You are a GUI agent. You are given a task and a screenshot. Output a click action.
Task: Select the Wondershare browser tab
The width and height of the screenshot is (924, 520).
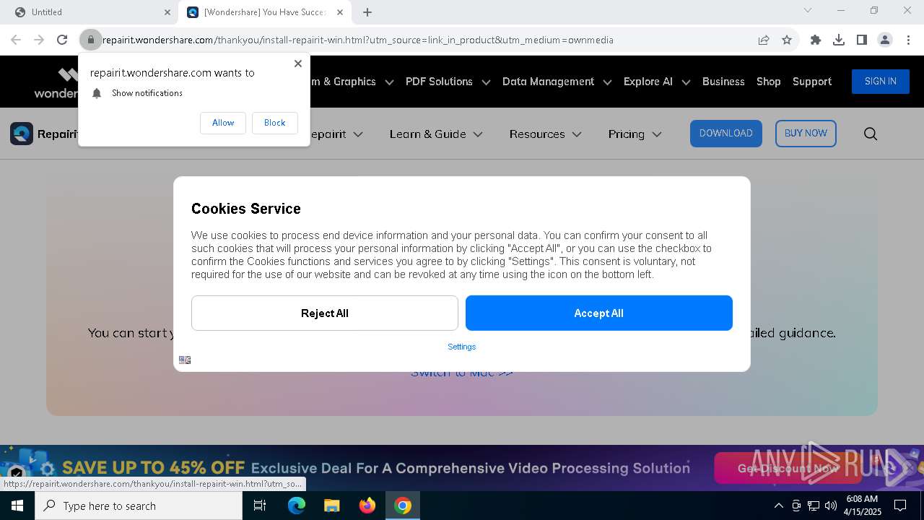[265, 12]
